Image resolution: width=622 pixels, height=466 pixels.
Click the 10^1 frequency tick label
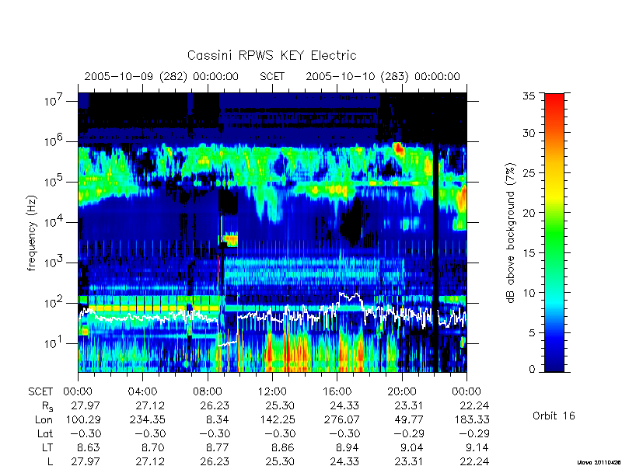click(x=54, y=343)
